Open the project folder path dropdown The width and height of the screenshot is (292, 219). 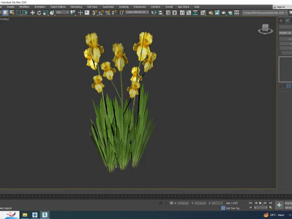(265, 13)
